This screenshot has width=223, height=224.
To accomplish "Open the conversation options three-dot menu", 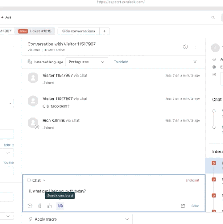I will coord(195,47).
